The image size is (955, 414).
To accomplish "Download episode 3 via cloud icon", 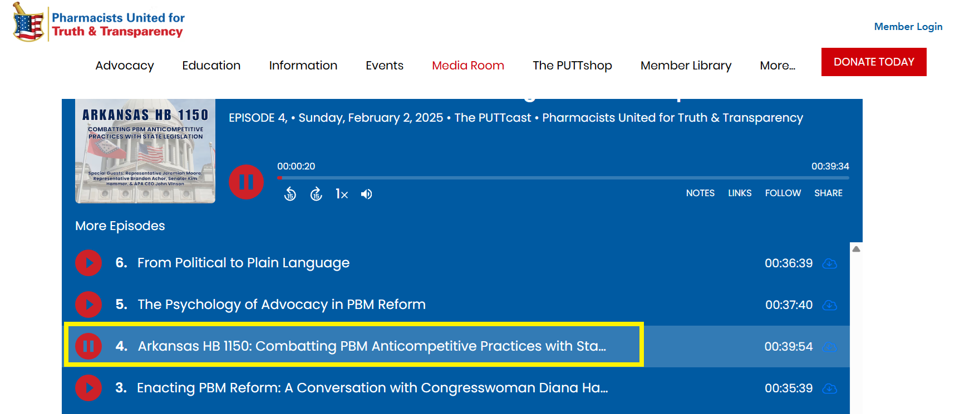I will tap(830, 388).
